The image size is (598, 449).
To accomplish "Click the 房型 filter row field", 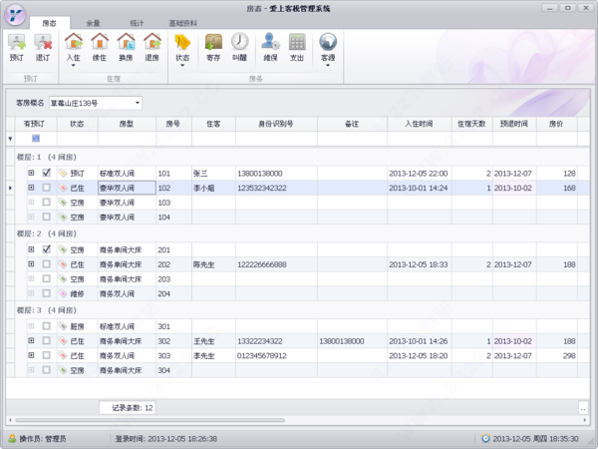I will coord(127,139).
